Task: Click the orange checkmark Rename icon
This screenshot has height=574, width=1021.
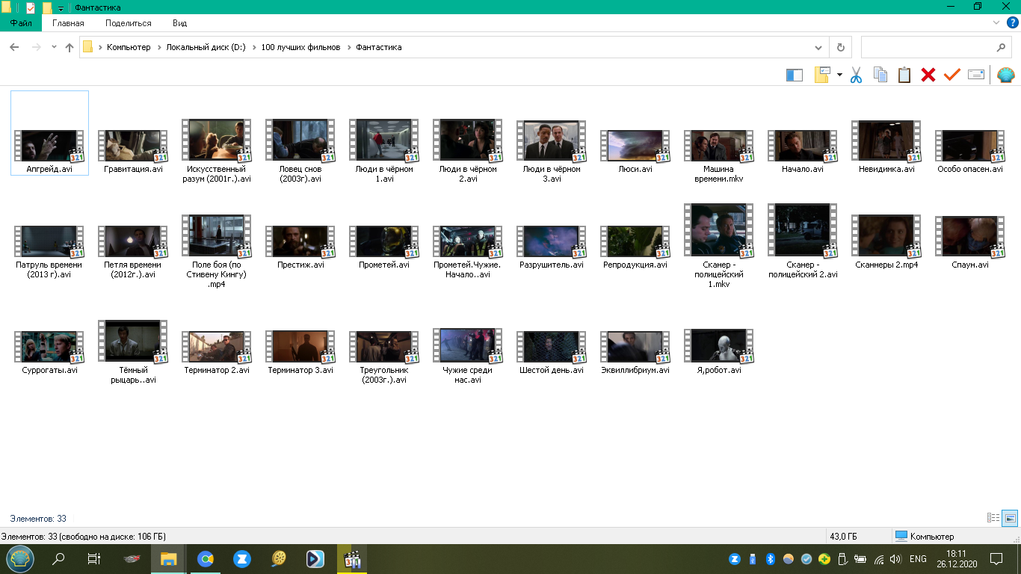Action: tap(951, 75)
